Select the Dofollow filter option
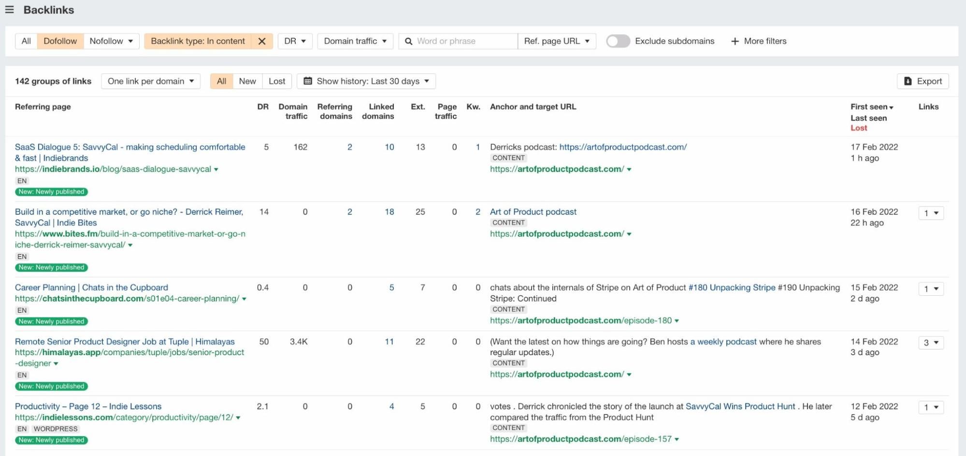The width and height of the screenshot is (966, 456). click(60, 41)
